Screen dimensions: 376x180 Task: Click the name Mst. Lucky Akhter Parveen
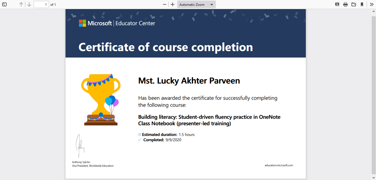pyautogui.click(x=189, y=81)
